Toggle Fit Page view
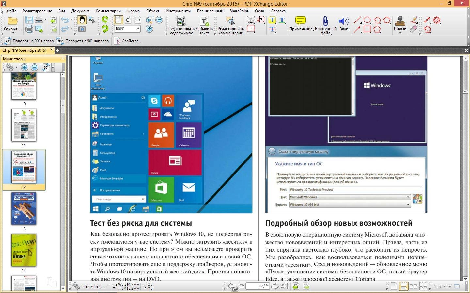Screen dimensions: 470x293 [128, 20]
